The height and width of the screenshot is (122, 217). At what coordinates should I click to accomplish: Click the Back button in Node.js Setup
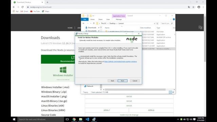pos(112,81)
